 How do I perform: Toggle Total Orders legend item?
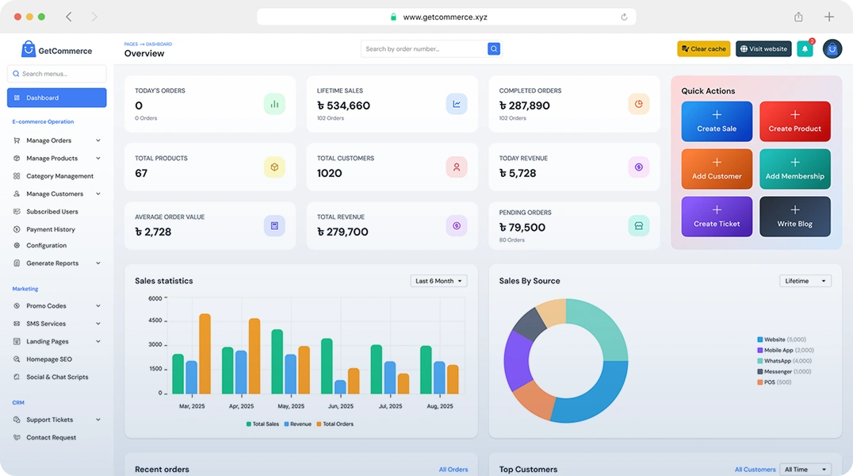[x=335, y=424]
